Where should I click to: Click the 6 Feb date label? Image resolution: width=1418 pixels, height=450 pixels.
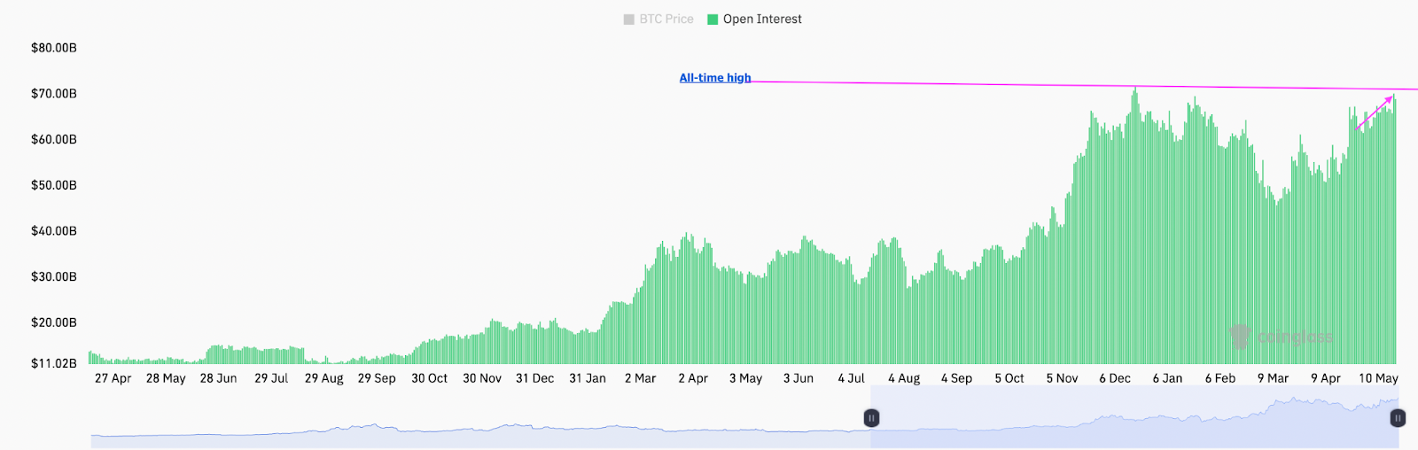pyautogui.click(x=1220, y=378)
